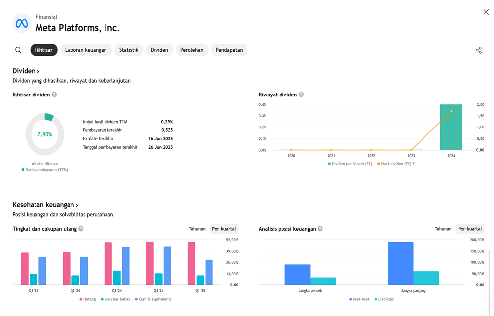Click the Q1 '25 Arus kas bebas bar
494x316 pixels.
point(200,280)
